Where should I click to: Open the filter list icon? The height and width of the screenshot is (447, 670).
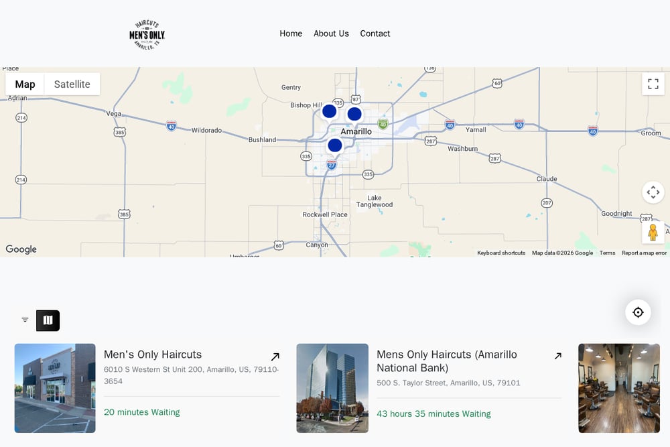click(25, 320)
